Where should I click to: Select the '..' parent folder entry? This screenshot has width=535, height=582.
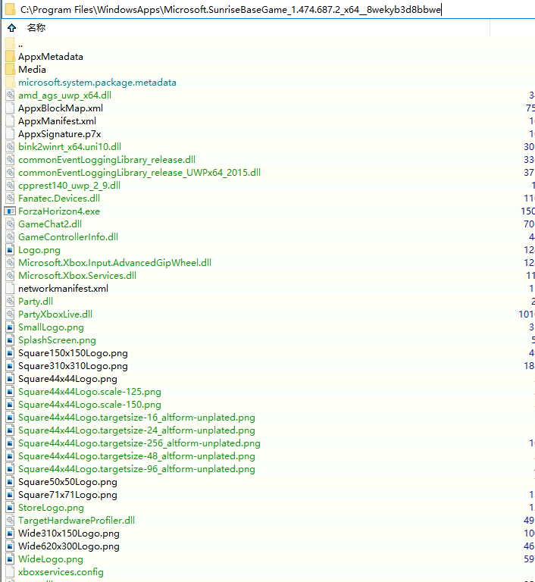click(x=20, y=44)
